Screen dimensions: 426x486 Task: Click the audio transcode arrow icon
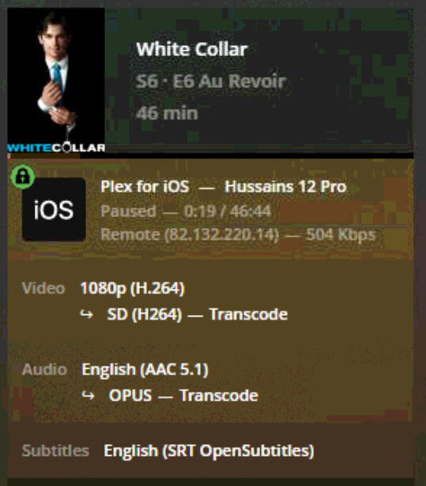(88, 396)
